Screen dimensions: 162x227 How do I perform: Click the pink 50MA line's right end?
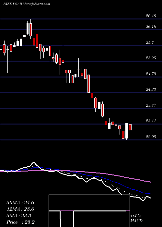(150, 182)
